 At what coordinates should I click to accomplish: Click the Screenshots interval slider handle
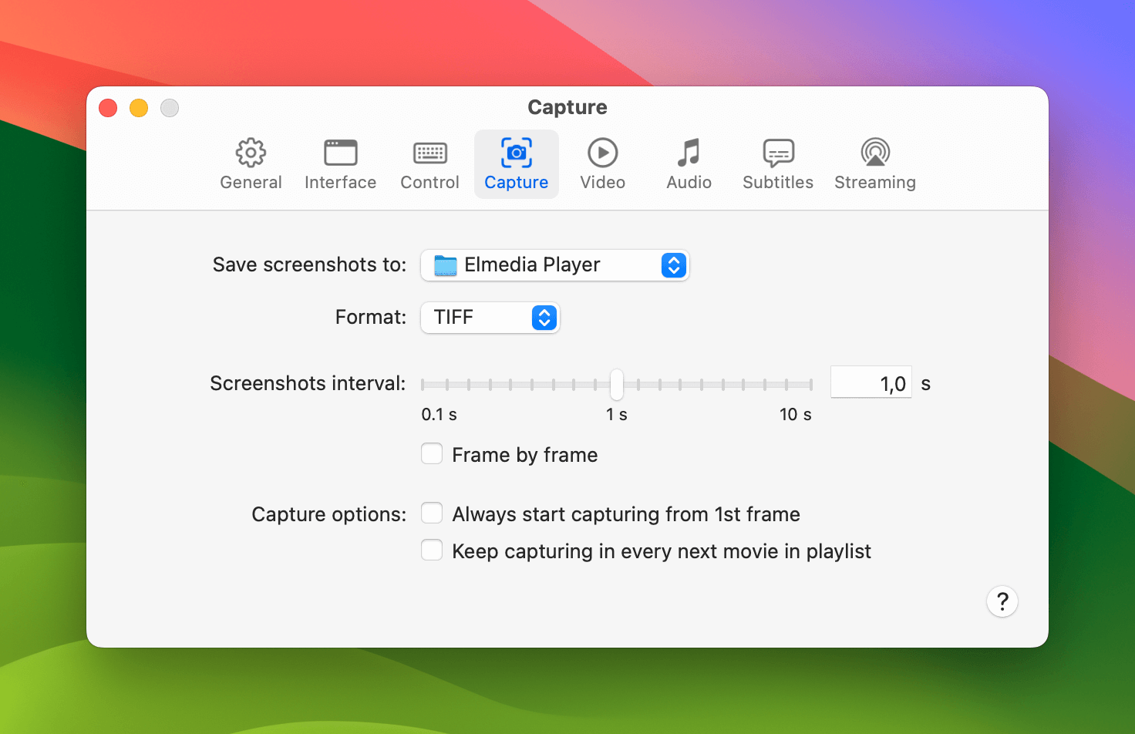[x=617, y=384]
